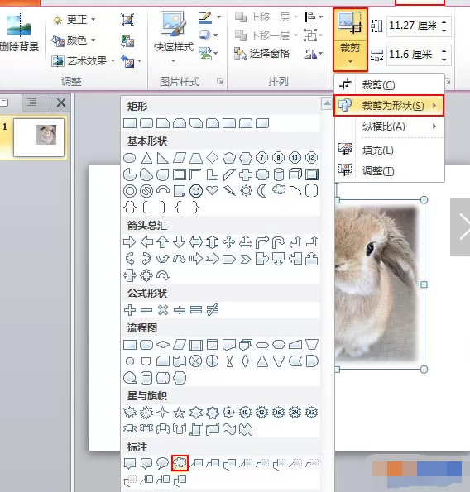Open the 图片样式 dialog launcher

tap(220, 81)
